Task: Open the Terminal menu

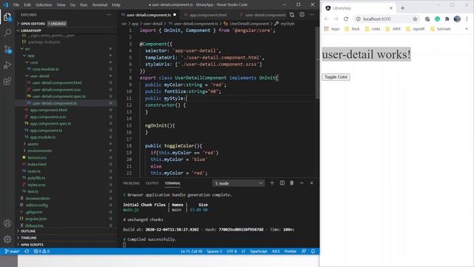Action: pyautogui.click(x=100, y=5)
